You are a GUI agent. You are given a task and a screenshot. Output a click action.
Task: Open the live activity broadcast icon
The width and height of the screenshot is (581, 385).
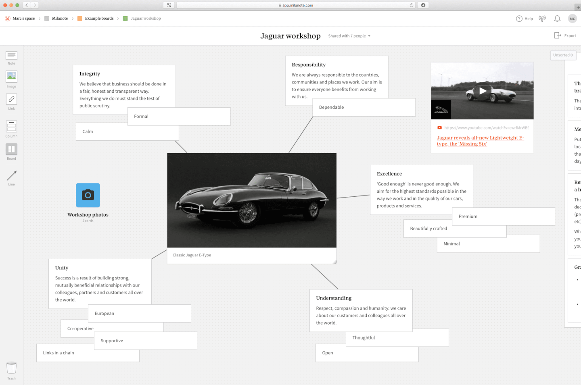coord(542,19)
